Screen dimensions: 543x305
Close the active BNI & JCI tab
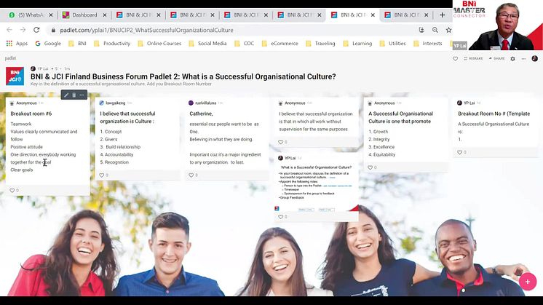(x=373, y=15)
